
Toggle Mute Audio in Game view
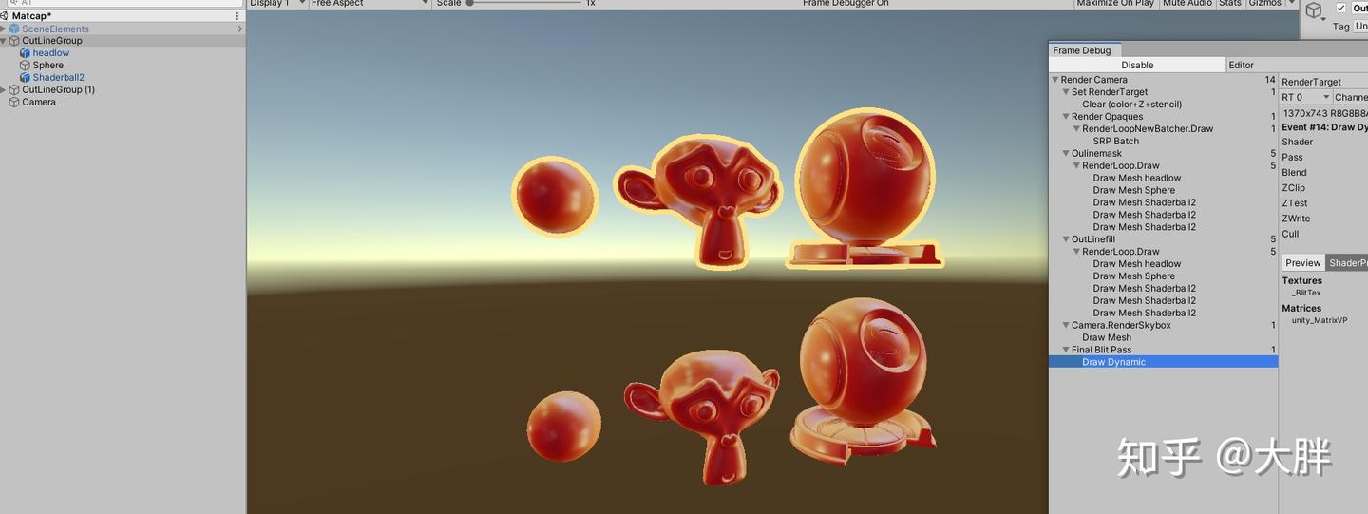point(1187,4)
